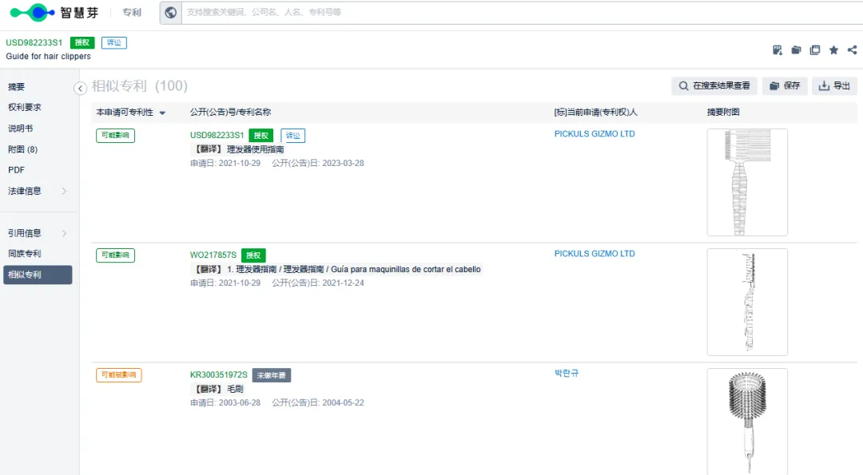The width and height of the screenshot is (863, 475).
Task: Open thumbnail image of USD982233S1 row
Action: 747,183
